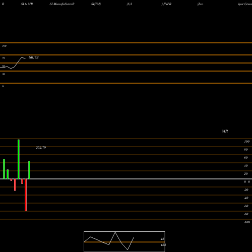Click the 100 label on the RSI axis
Screen dimensions: 252x252
tap(4, 46)
